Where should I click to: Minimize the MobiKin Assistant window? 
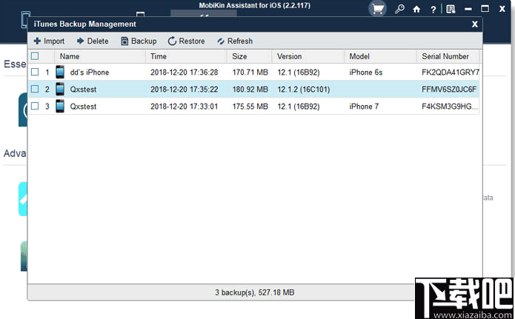pyautogui.click(x=468, y=9)
